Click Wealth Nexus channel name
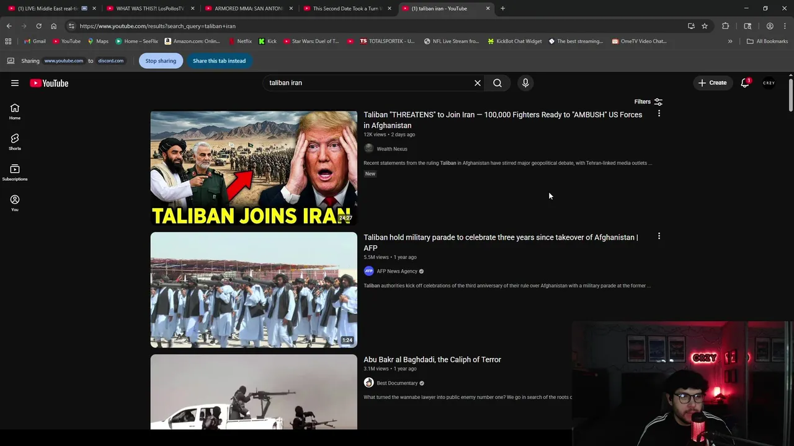794x446 pixels. point(392,149)
